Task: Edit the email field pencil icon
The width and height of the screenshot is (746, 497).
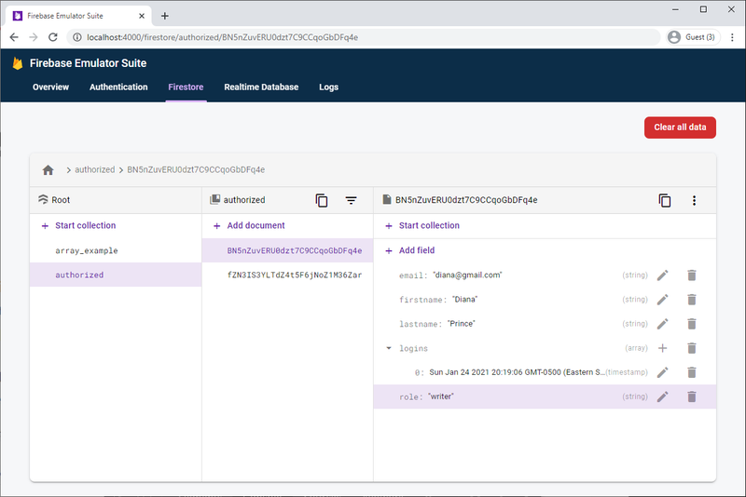Action: [x=663, y=275]
